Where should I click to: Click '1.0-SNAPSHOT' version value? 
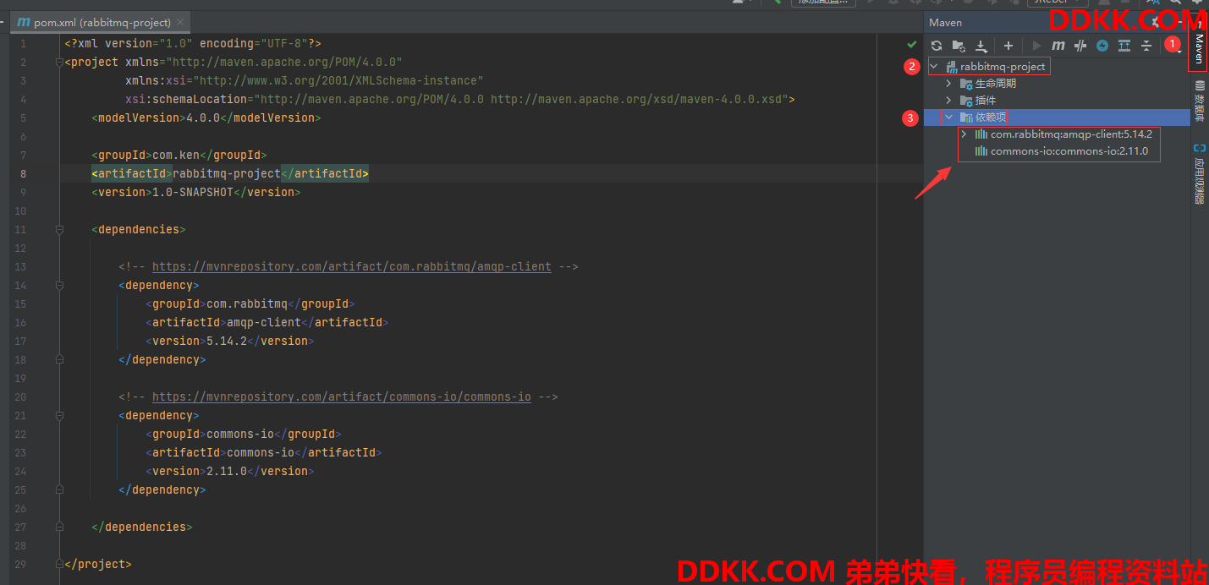(x=193, y=192)
